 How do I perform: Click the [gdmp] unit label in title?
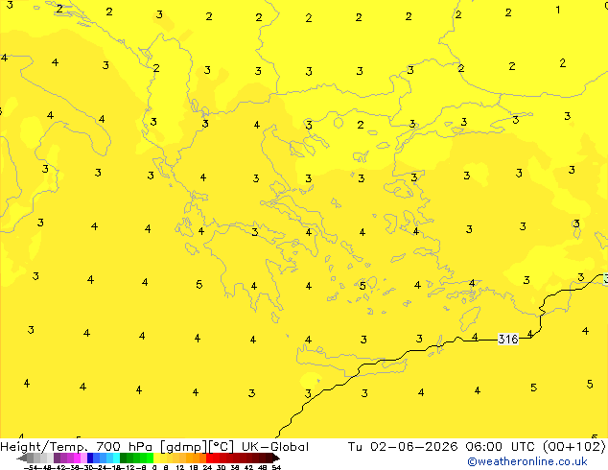pos(184,447)
